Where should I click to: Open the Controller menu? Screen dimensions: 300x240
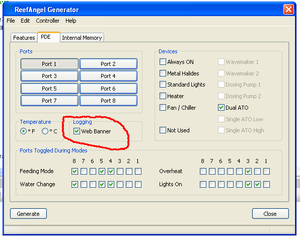click(48, 21)
